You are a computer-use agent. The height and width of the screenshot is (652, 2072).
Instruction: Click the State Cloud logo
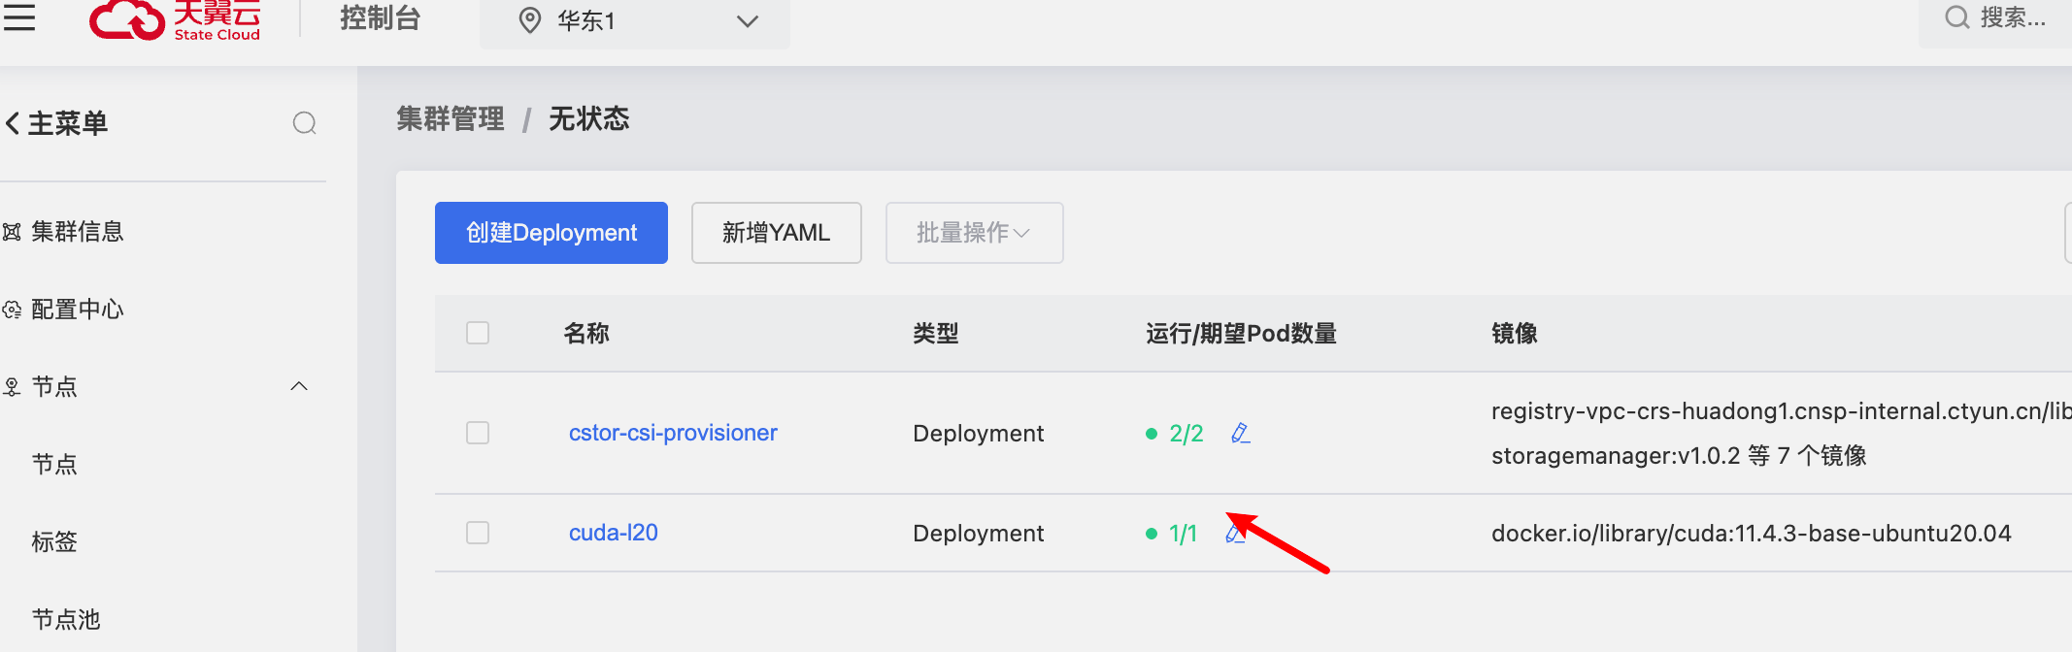(175, 19)
